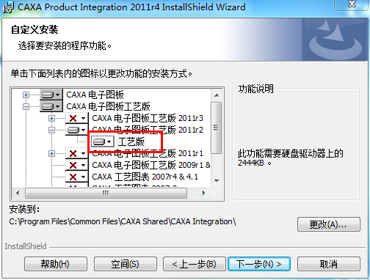The image size is (370, 280).
Task: Click horizontal scrollbar thumb of feature list
Action: click(x=106, y=193)
